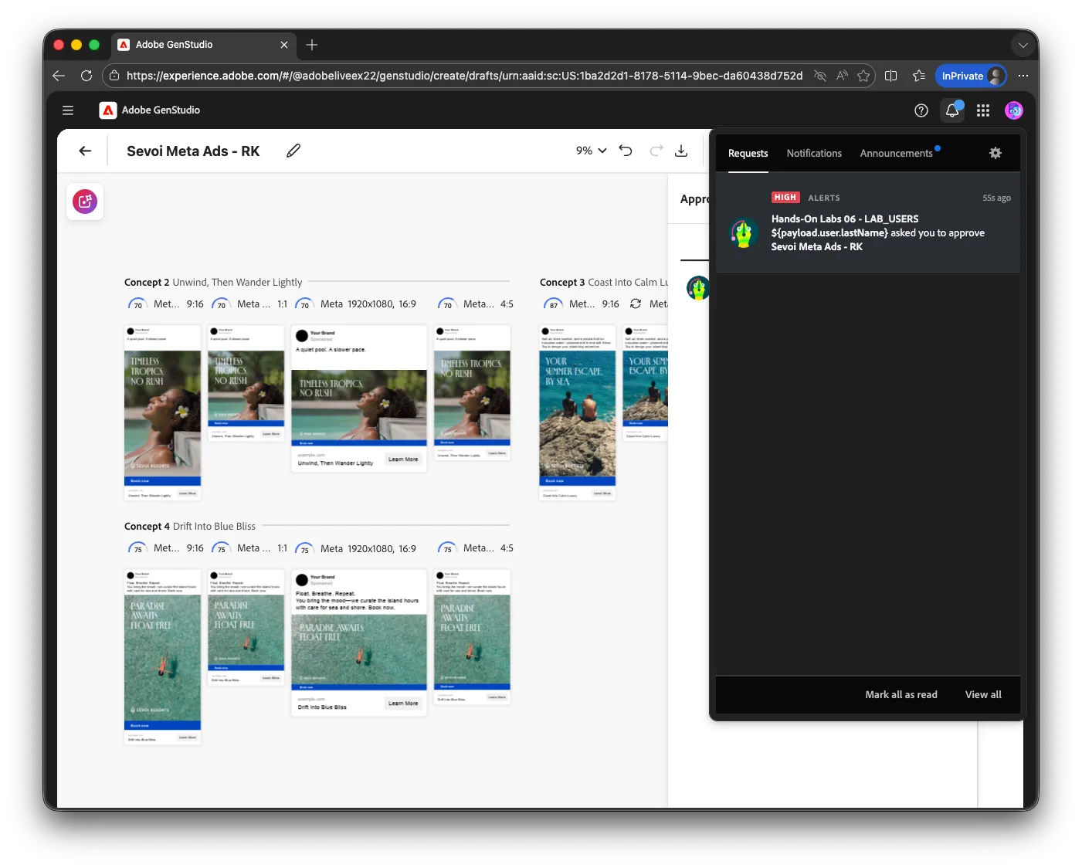This screenshot has width=1082, height=868.
Task: Click Mark all as read
Action: click(901, 695)
